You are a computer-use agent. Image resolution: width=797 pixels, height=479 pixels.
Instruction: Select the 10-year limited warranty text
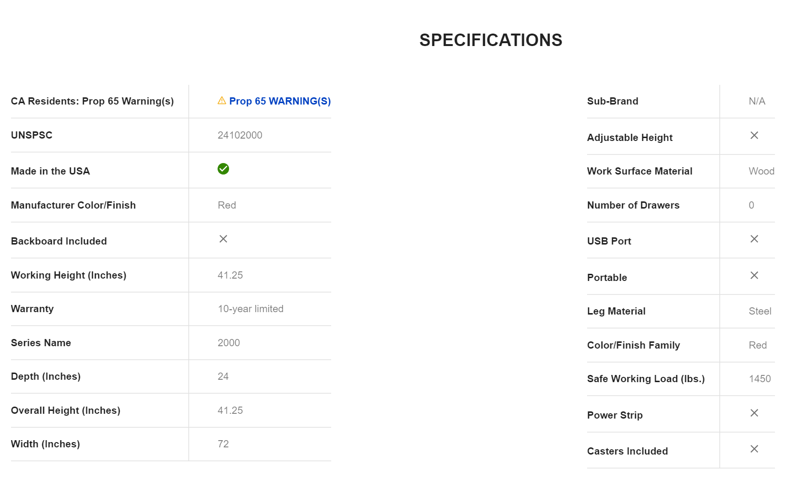[251, 309]
